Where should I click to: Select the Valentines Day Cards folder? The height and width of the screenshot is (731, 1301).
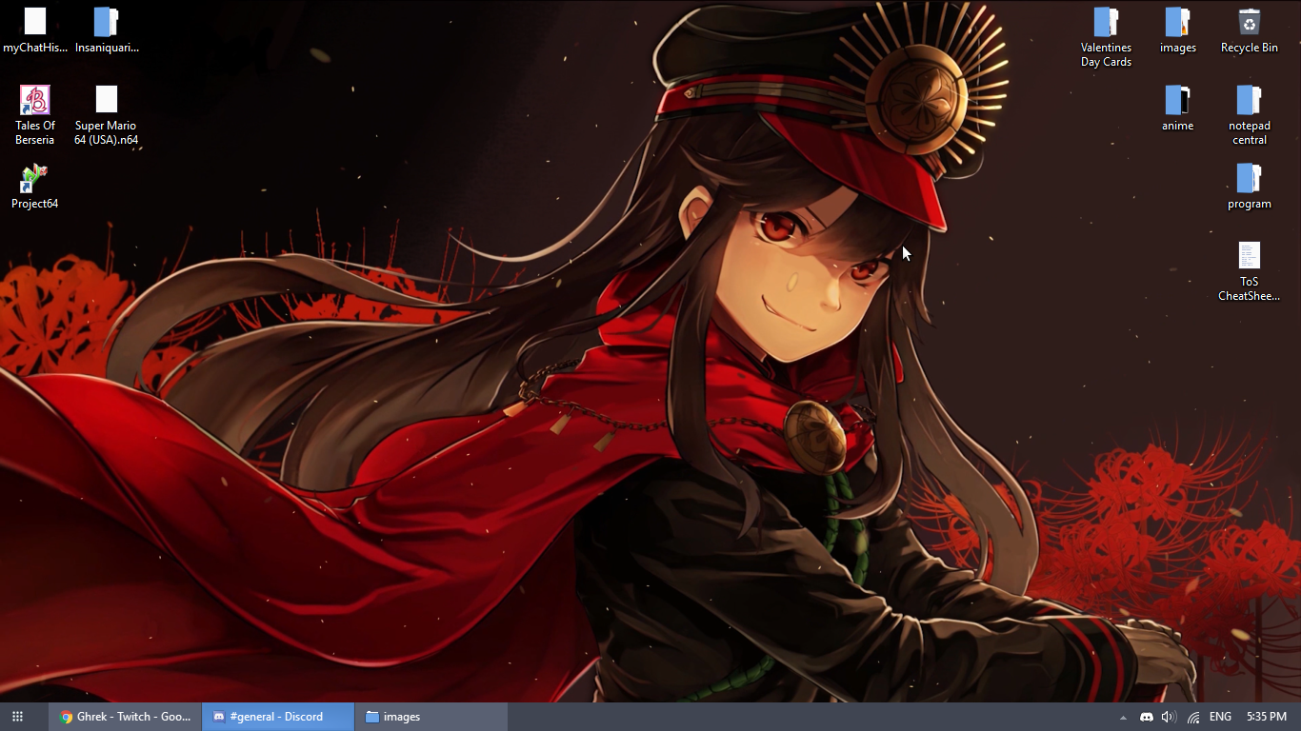click(x=1106, y=38)
